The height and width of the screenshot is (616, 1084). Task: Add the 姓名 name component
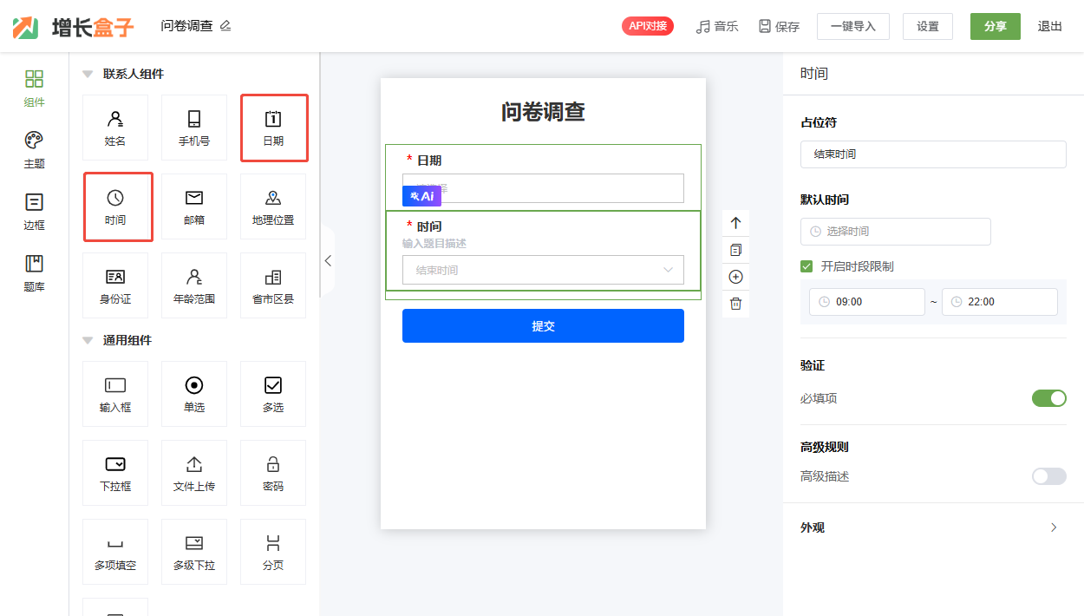[115, 128]
